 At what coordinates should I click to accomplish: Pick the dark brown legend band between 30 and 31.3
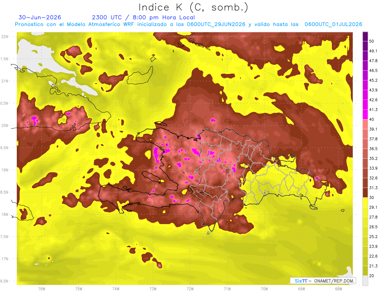click(365, 192)
